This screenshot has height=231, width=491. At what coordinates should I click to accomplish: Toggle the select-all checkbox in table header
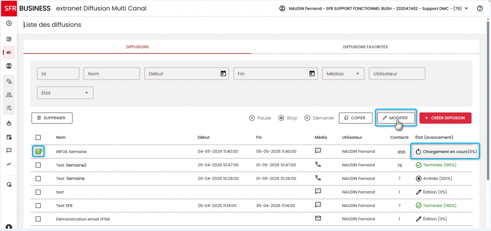point(38,138)
